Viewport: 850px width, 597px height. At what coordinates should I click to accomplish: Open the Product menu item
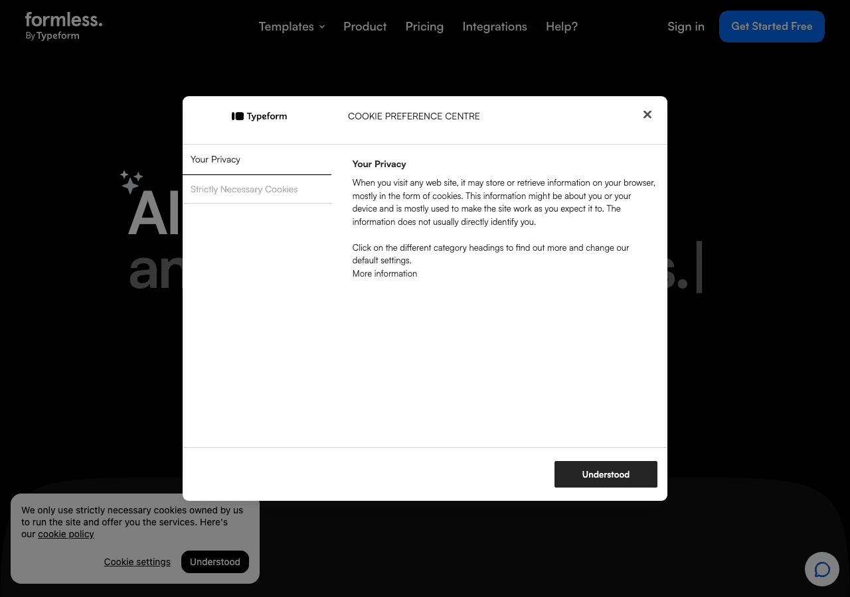pyautogui.click(x=365, y=27)
